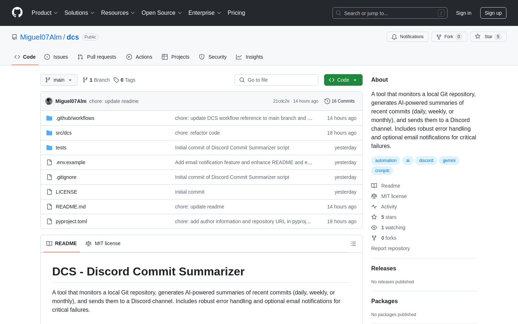Viewport: 518px width, 324px height.
Task: Click the automation topic tag
Action: pos(386,161)
